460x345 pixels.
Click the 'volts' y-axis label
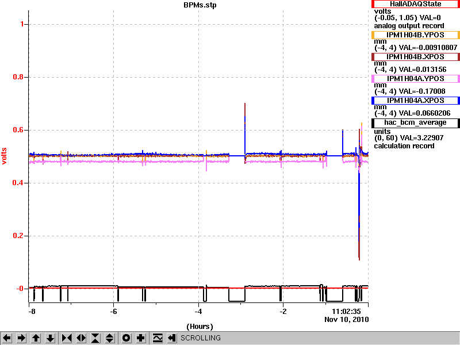[x=5, y=156]
